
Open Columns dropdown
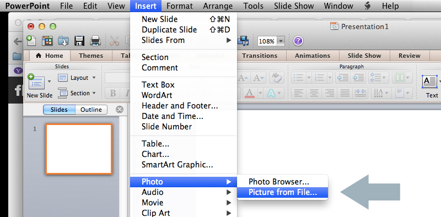[402, 78]
